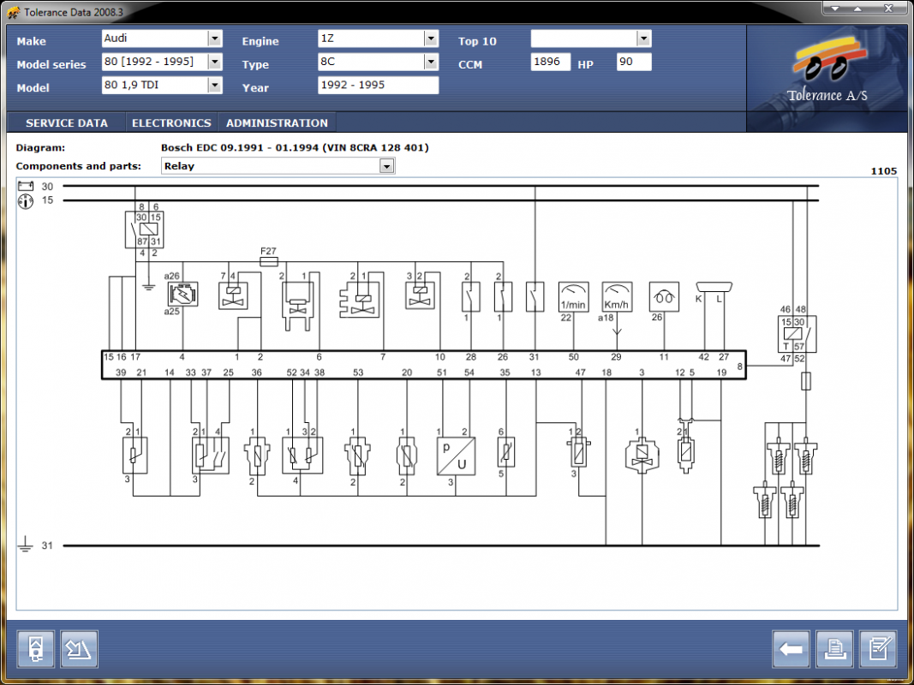Screen dimensions: 914x685
Task: Click the F27 fuse symbol
Action: point(268,261)
